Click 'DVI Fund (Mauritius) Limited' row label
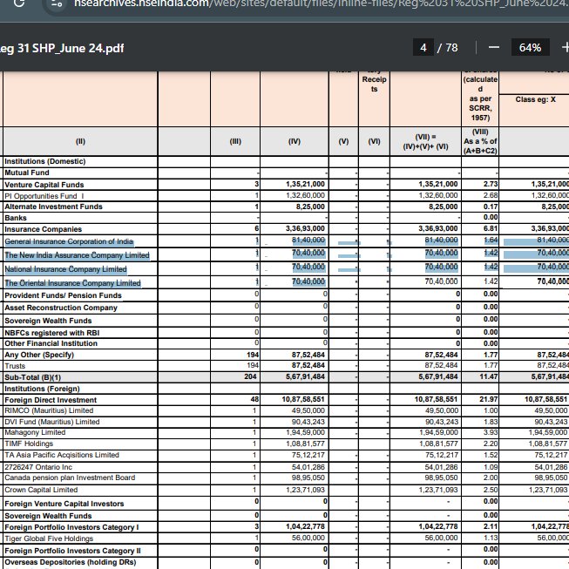The height and width of the screenshot is (569, 569). point(52,422)
